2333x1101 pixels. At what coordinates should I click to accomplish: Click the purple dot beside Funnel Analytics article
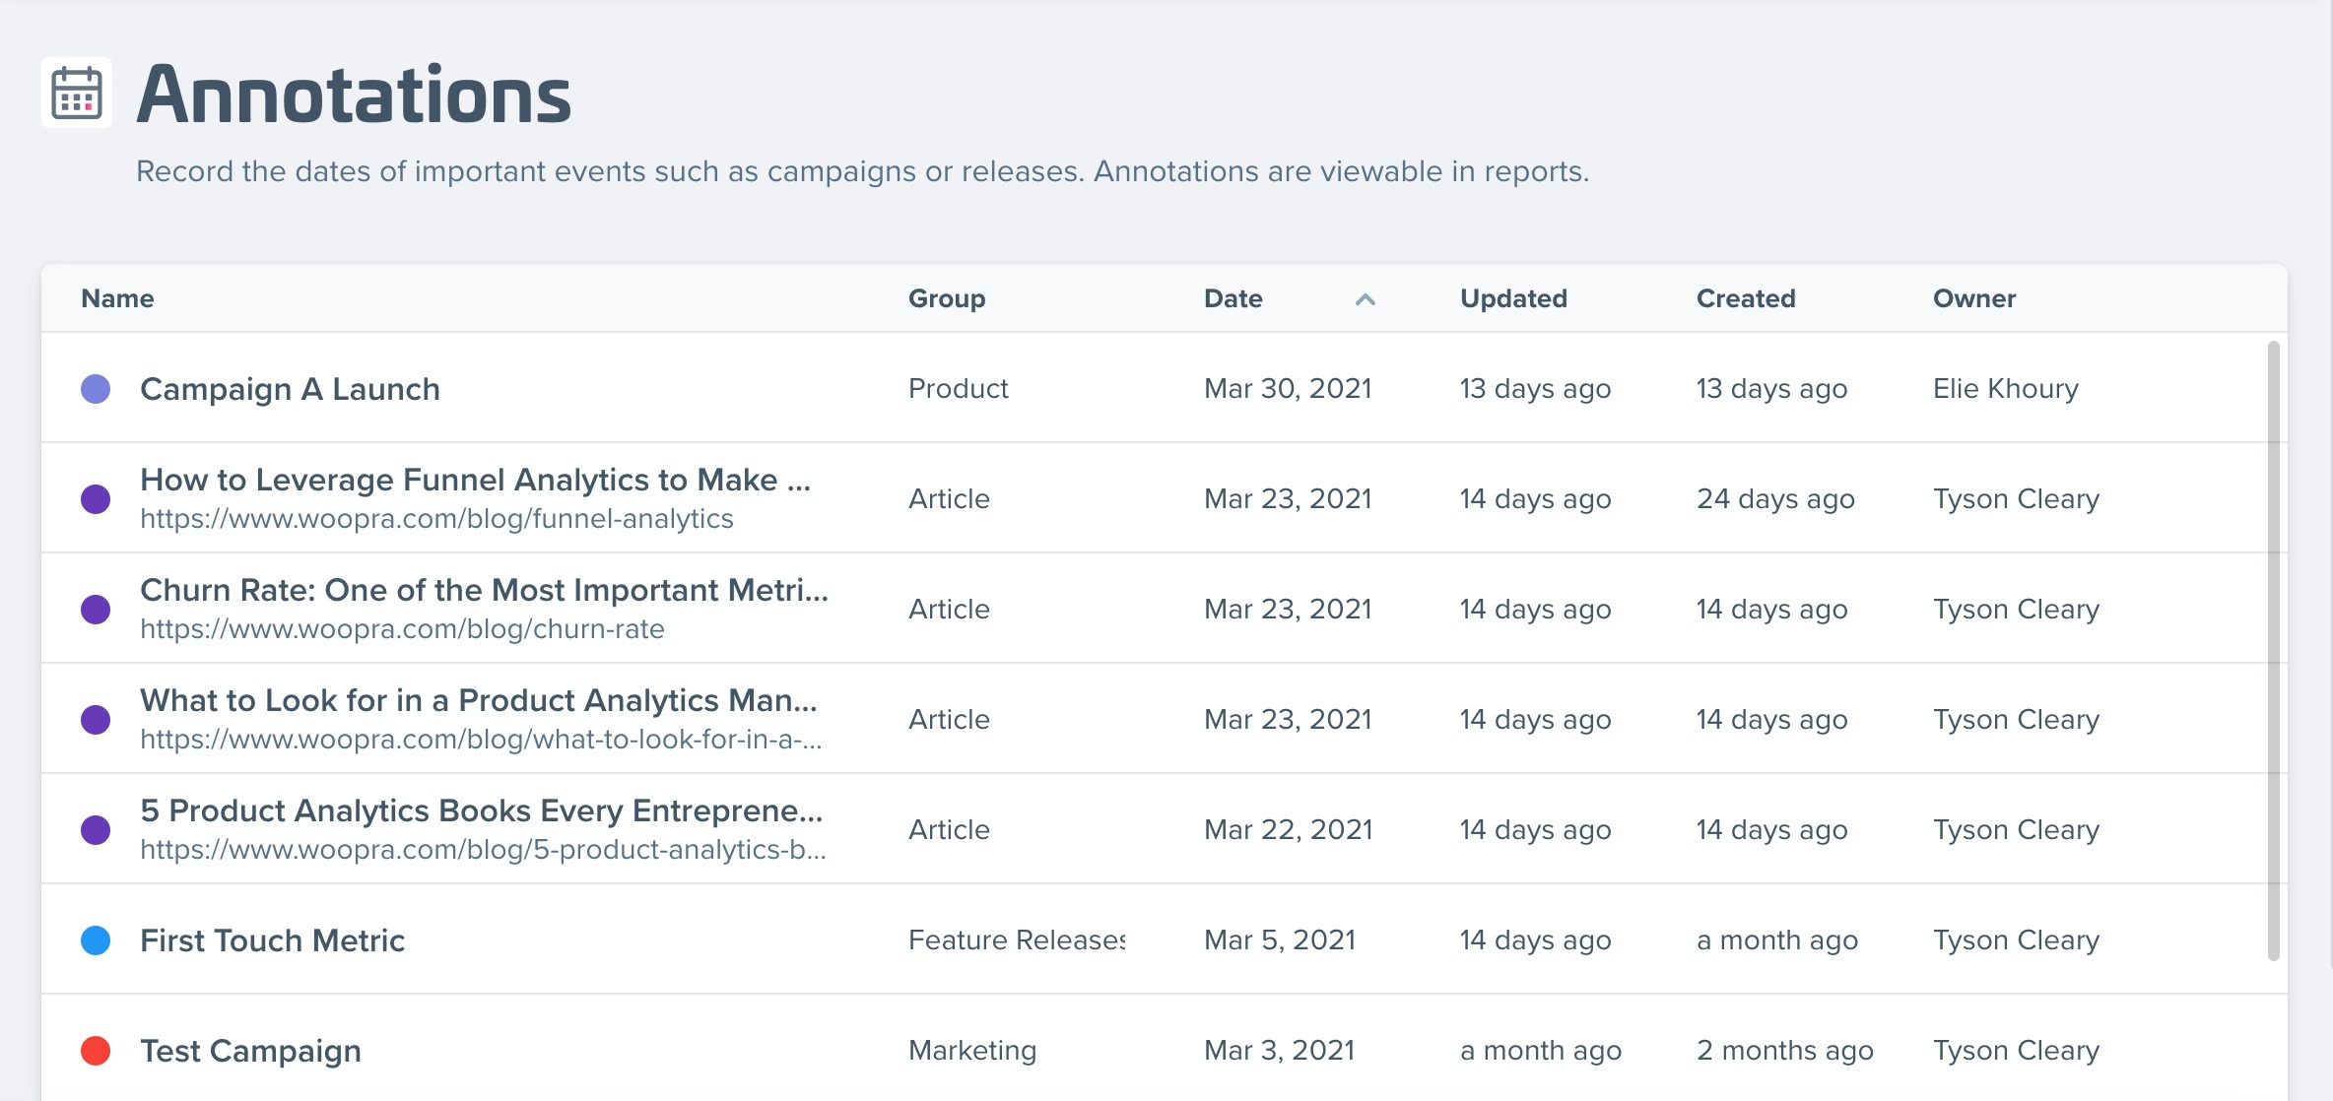point(96,499)
